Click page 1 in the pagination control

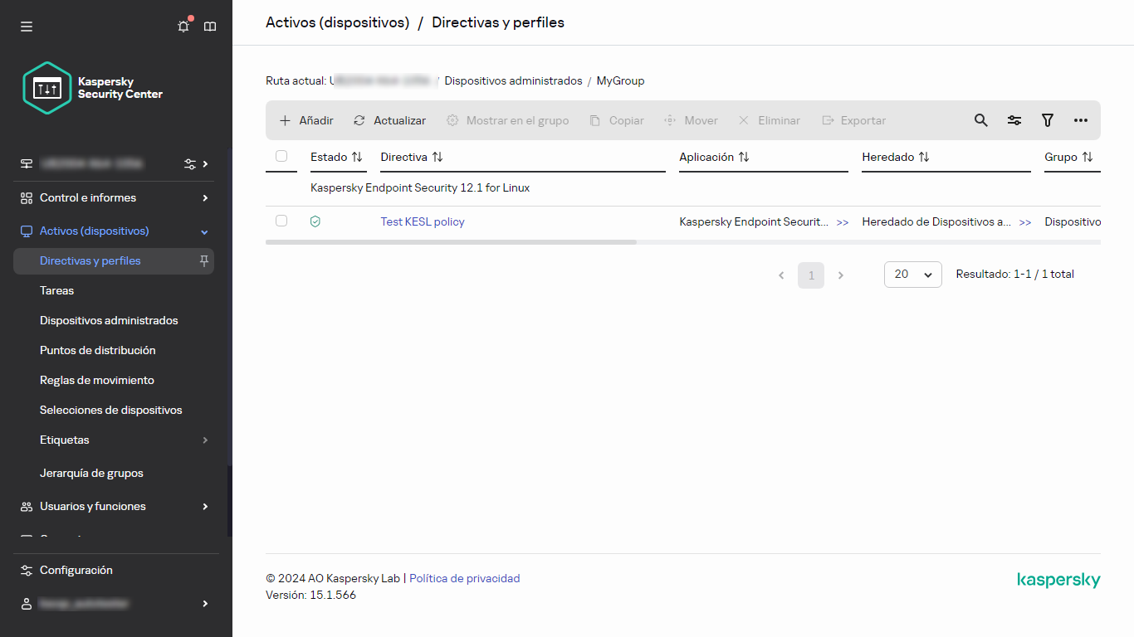click(x=811, y=275)
